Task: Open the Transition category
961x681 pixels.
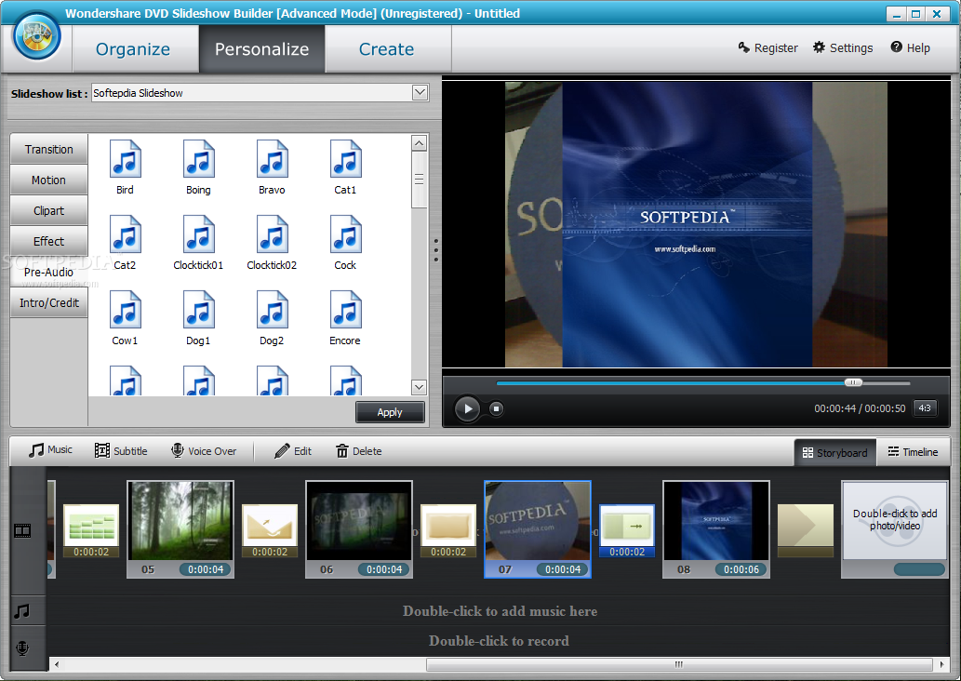Action: pos(49,149)
